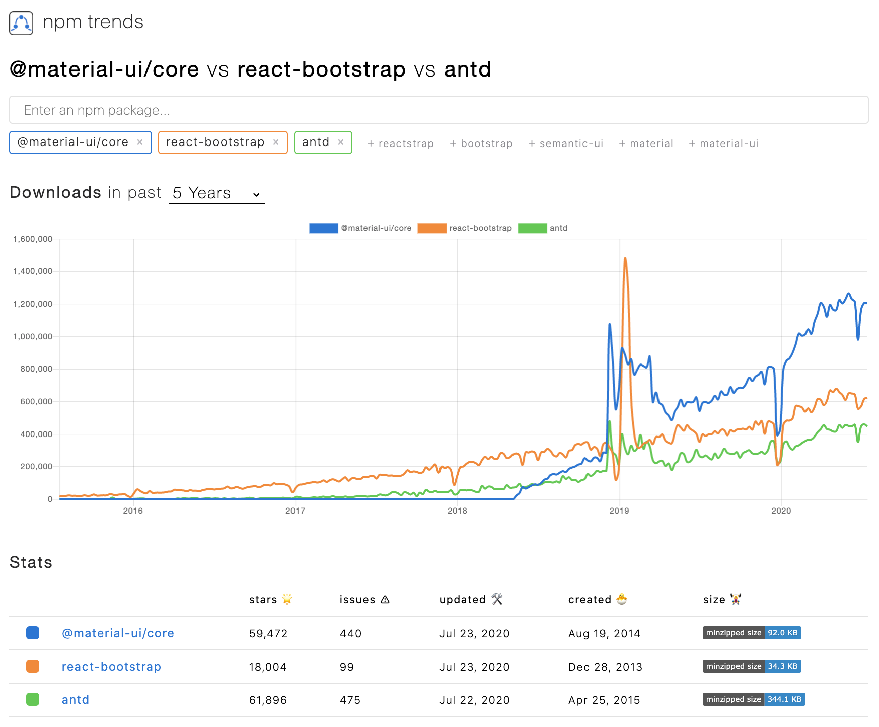The image size is (879, 727).
Task: Select the issues count 475
Action: pyautogui.click(x=350, y=700)
